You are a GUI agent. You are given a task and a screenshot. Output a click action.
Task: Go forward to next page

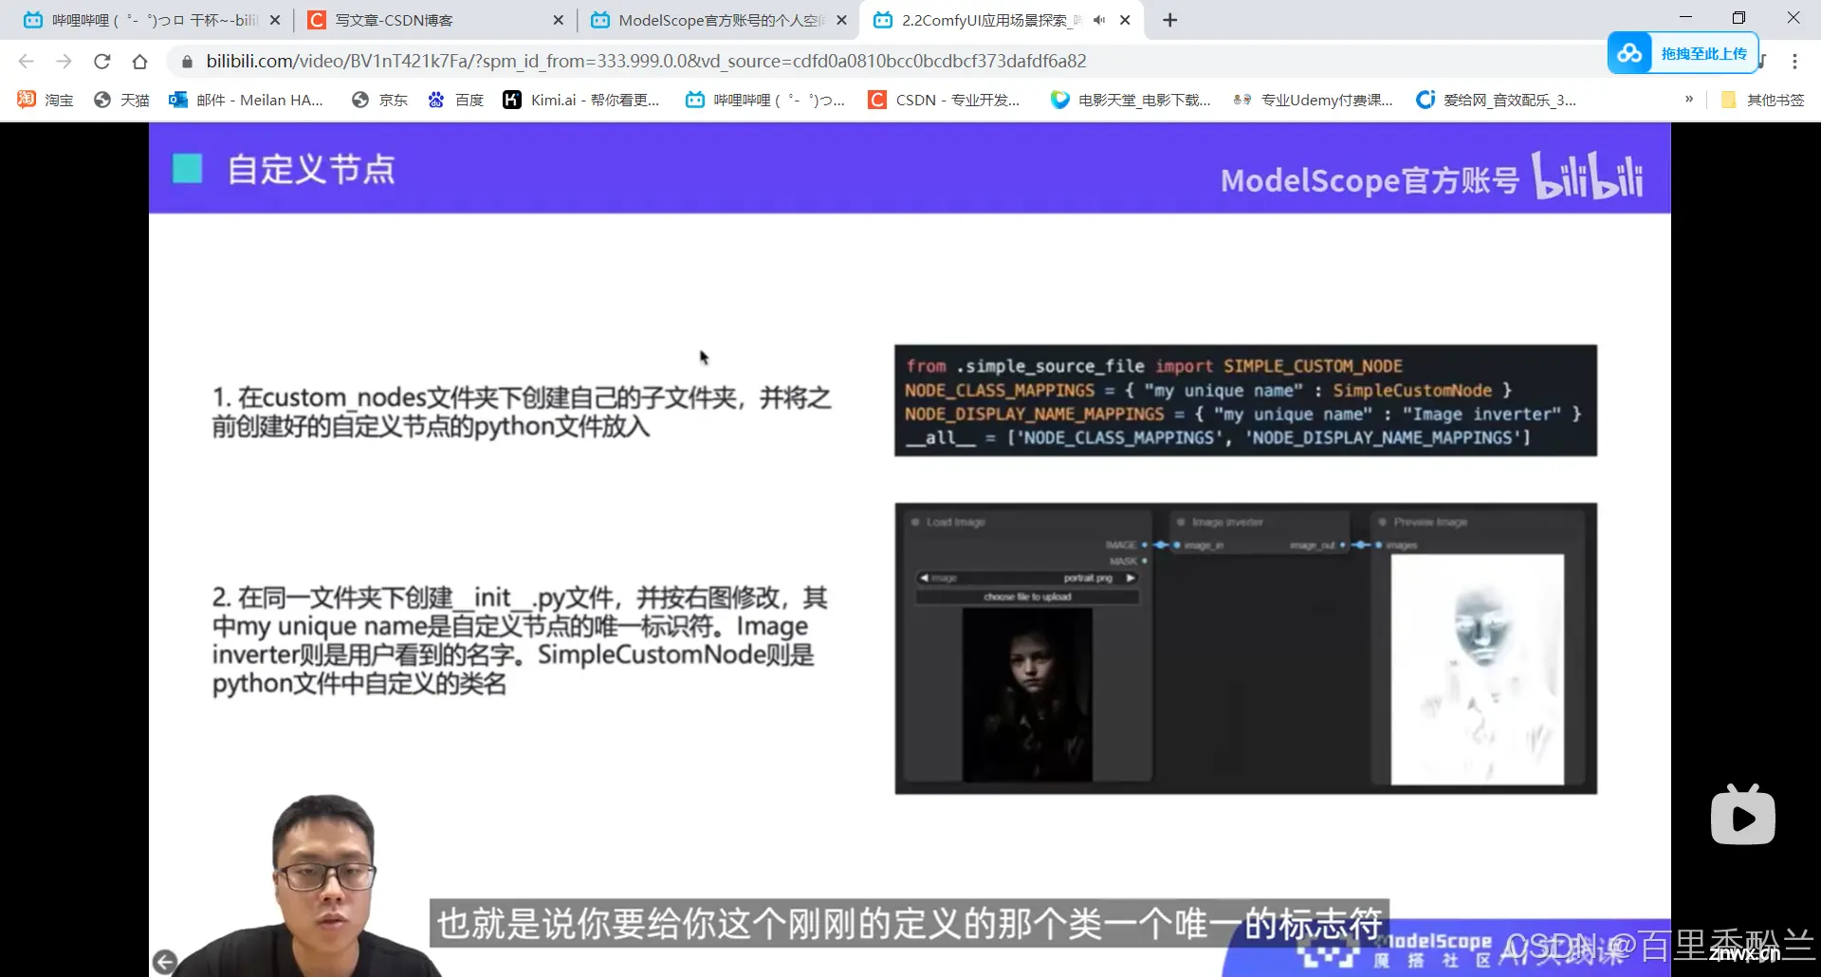point(64,62)
